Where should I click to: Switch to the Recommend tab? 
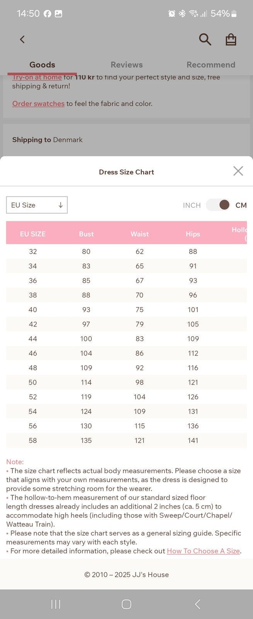[x=211, y=65]
